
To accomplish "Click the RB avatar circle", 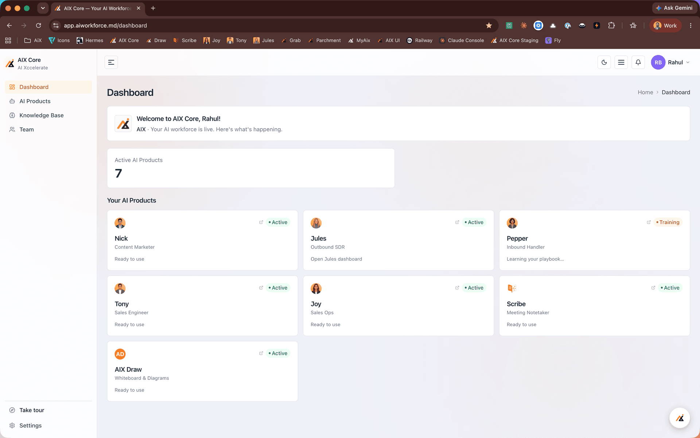I will coord(658,62).
